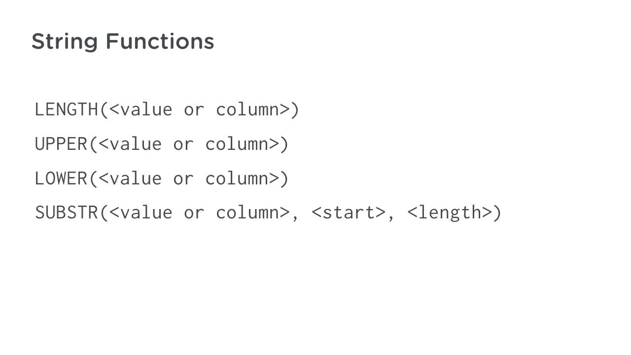Select the word "Functions" in the title
This screenshot has height=355, width=631.
point(160,41)
